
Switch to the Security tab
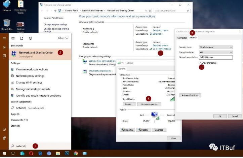193,38
